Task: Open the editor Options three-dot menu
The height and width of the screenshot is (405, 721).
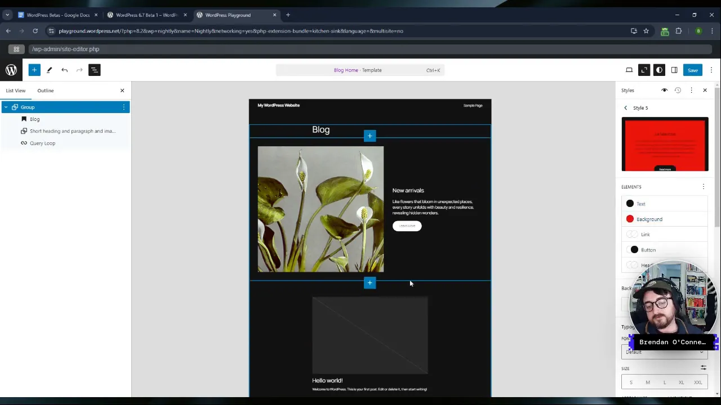Action: click(711, 70)
